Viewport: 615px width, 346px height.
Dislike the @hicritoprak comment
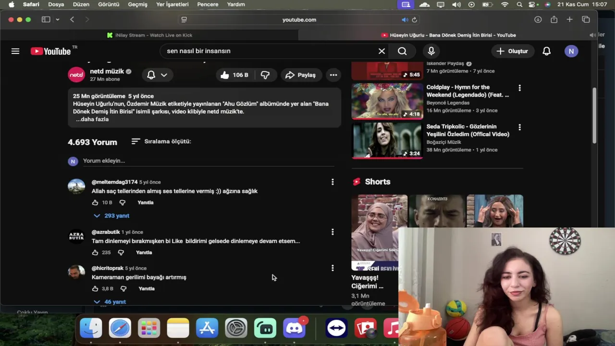pyautogui.click(x=123, y=288)
